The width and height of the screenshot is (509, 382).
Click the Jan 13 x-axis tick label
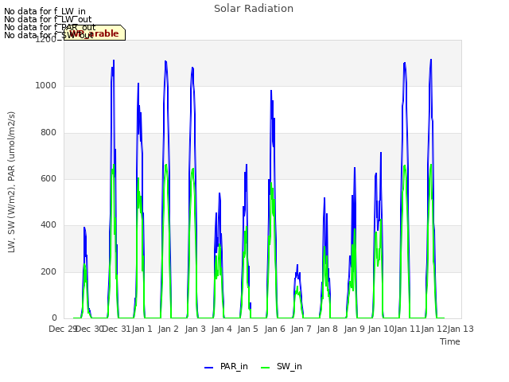(460, 329)
